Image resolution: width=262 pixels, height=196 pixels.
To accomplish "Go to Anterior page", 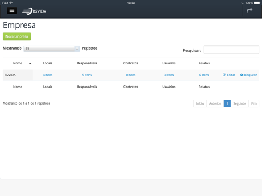I will click(215, 103).
